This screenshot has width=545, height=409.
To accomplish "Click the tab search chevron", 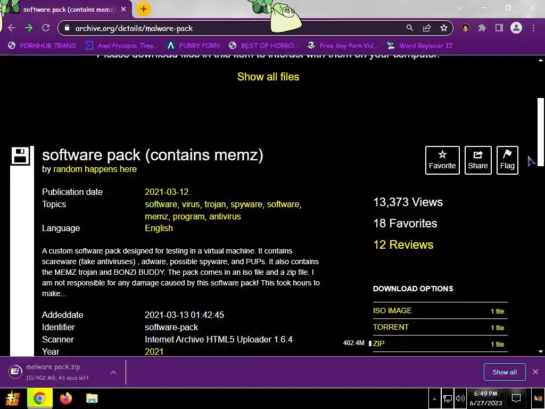I will point(459,7).
